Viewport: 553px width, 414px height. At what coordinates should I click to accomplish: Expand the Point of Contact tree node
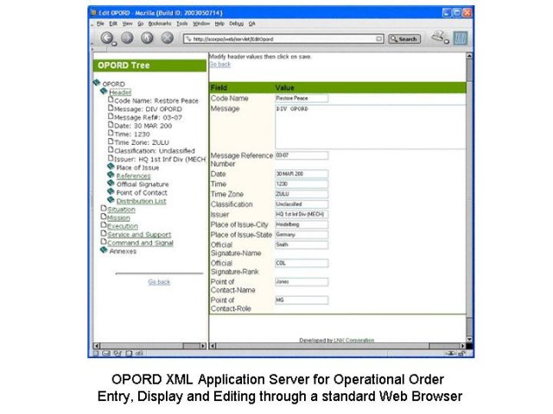(111, 192)
